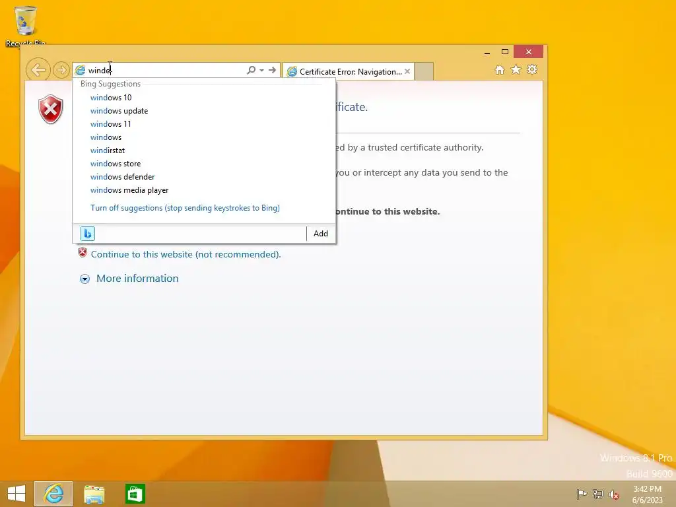Open File Explorer from the taskbar

point(94,494)
